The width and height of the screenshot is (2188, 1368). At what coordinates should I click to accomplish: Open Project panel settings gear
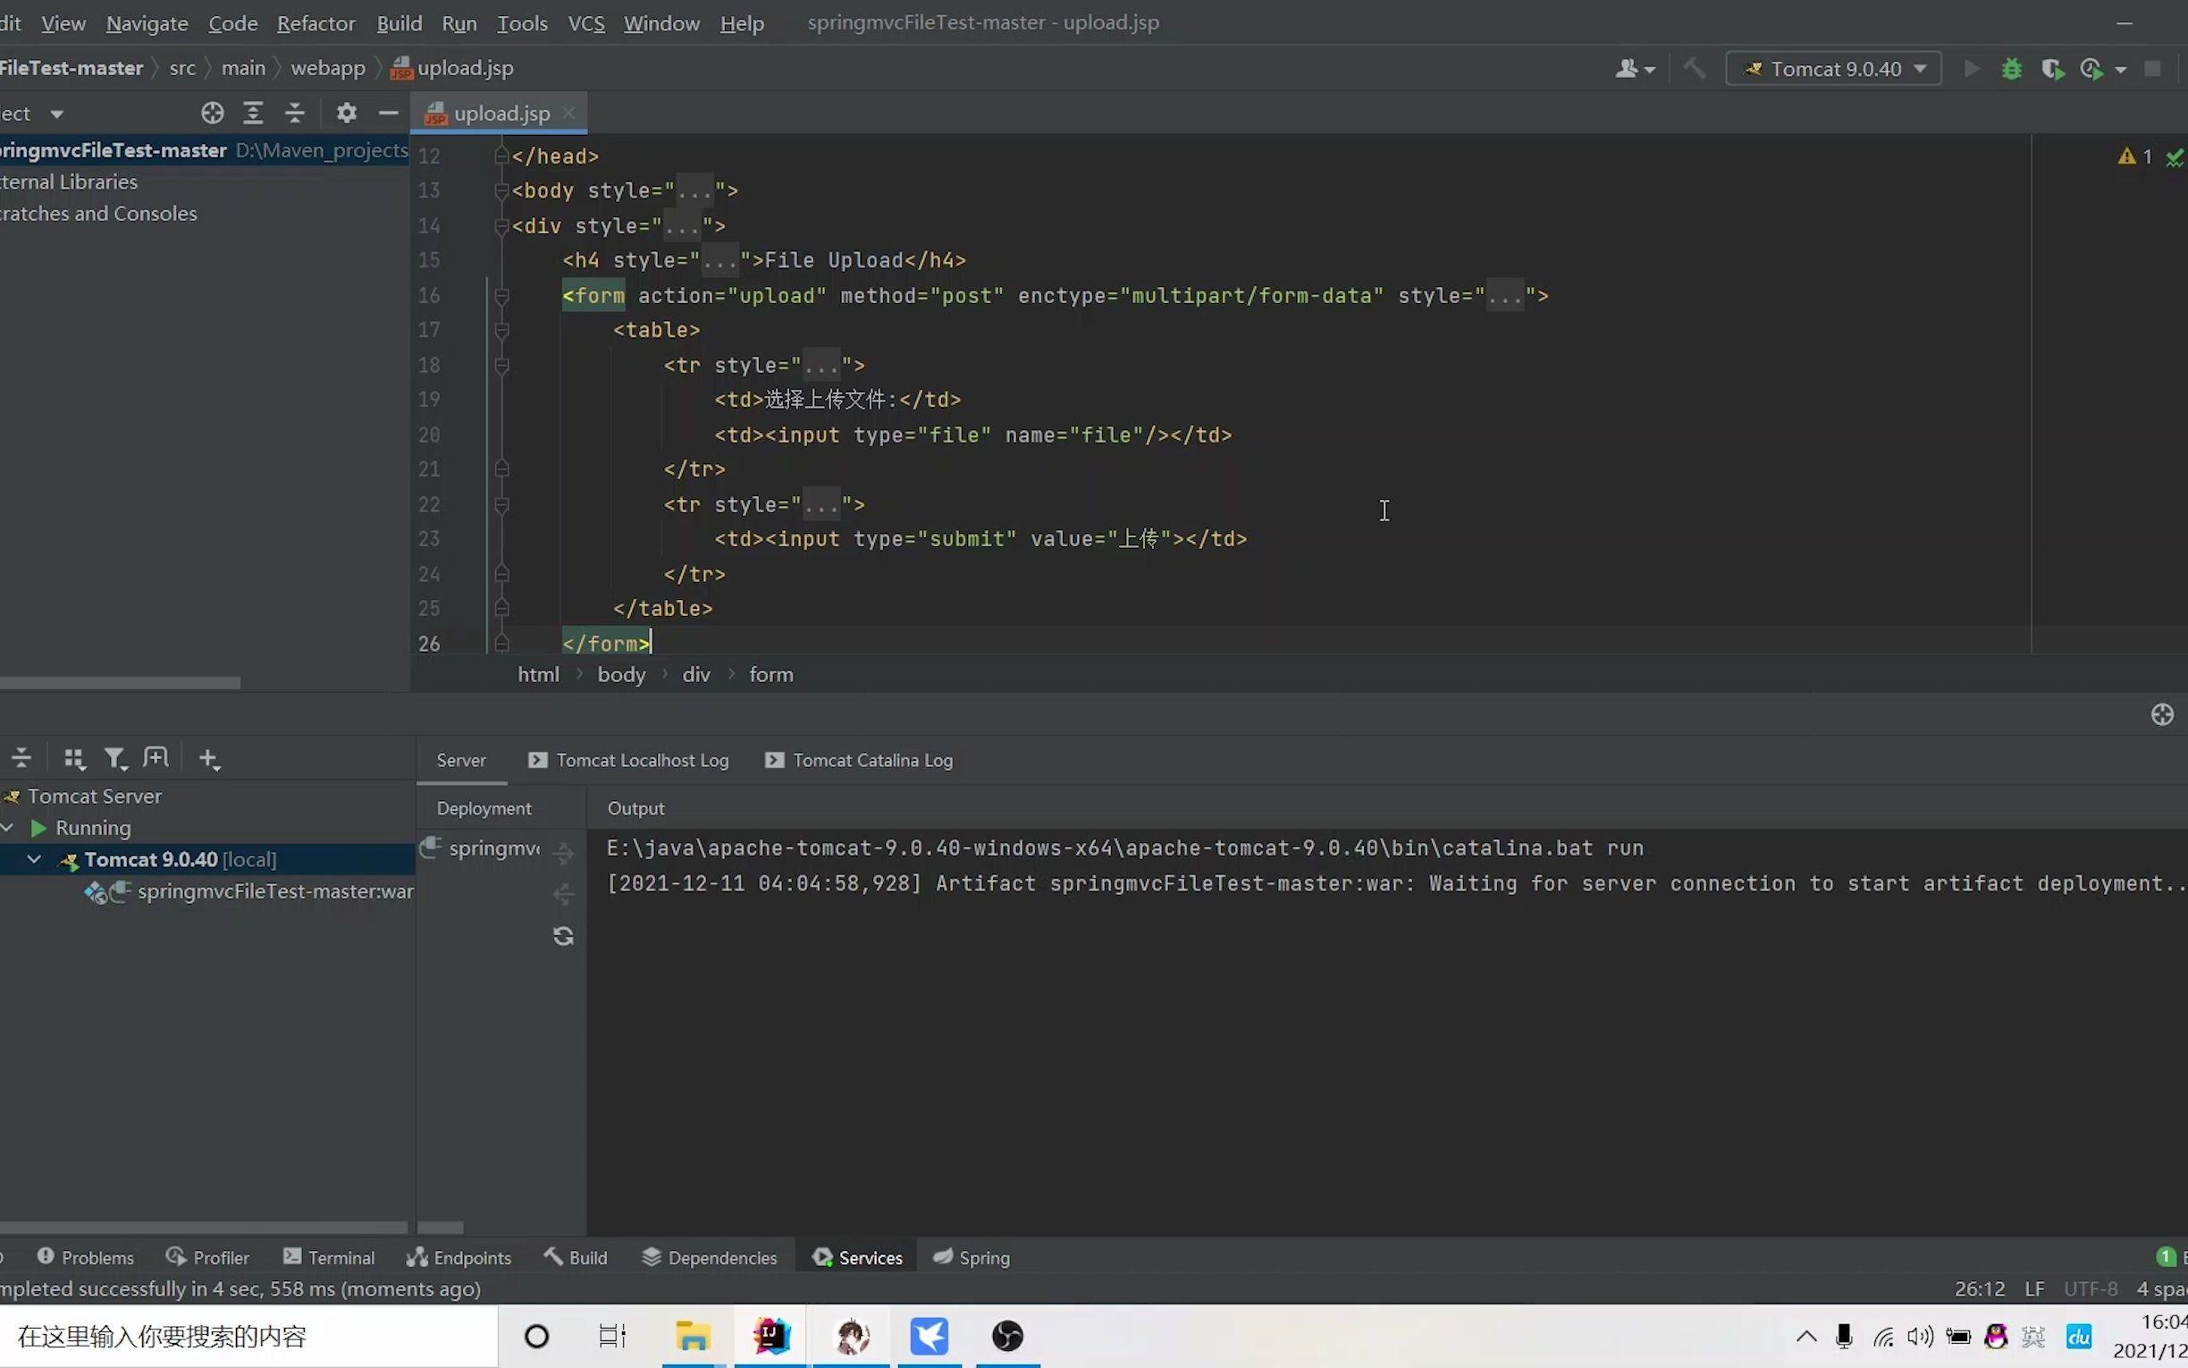346,112
